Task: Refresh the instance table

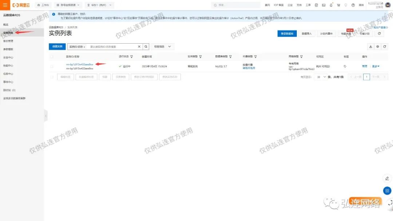Action: click(x=385, y=47)
